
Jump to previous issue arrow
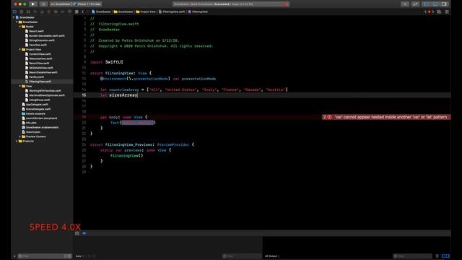tap(425, 12)
